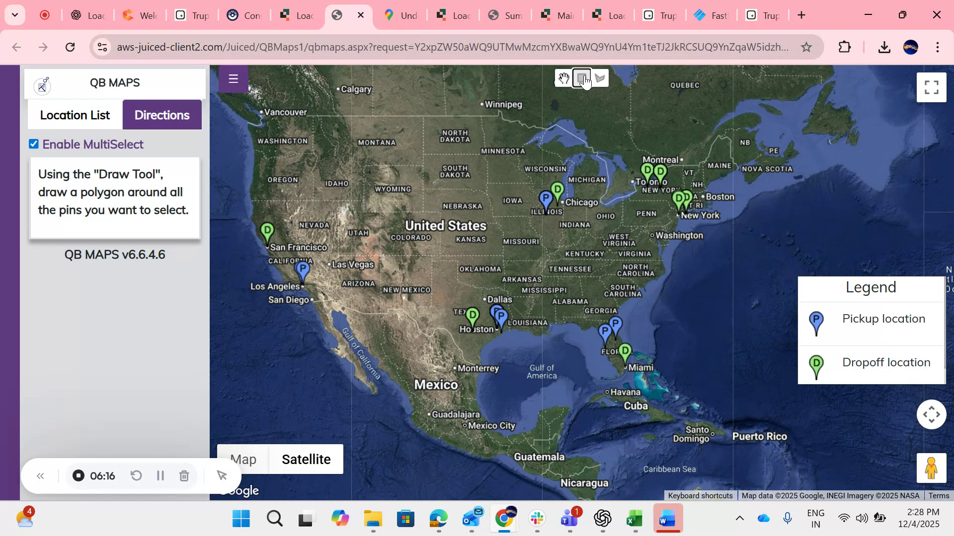Screen dimensions: 954x536
Task: Select the rectangle draw tool
Action: pos(581,78)
